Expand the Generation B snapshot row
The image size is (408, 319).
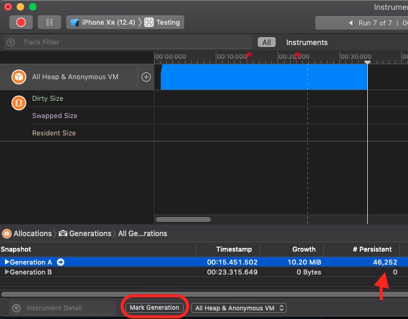point(7,272)
